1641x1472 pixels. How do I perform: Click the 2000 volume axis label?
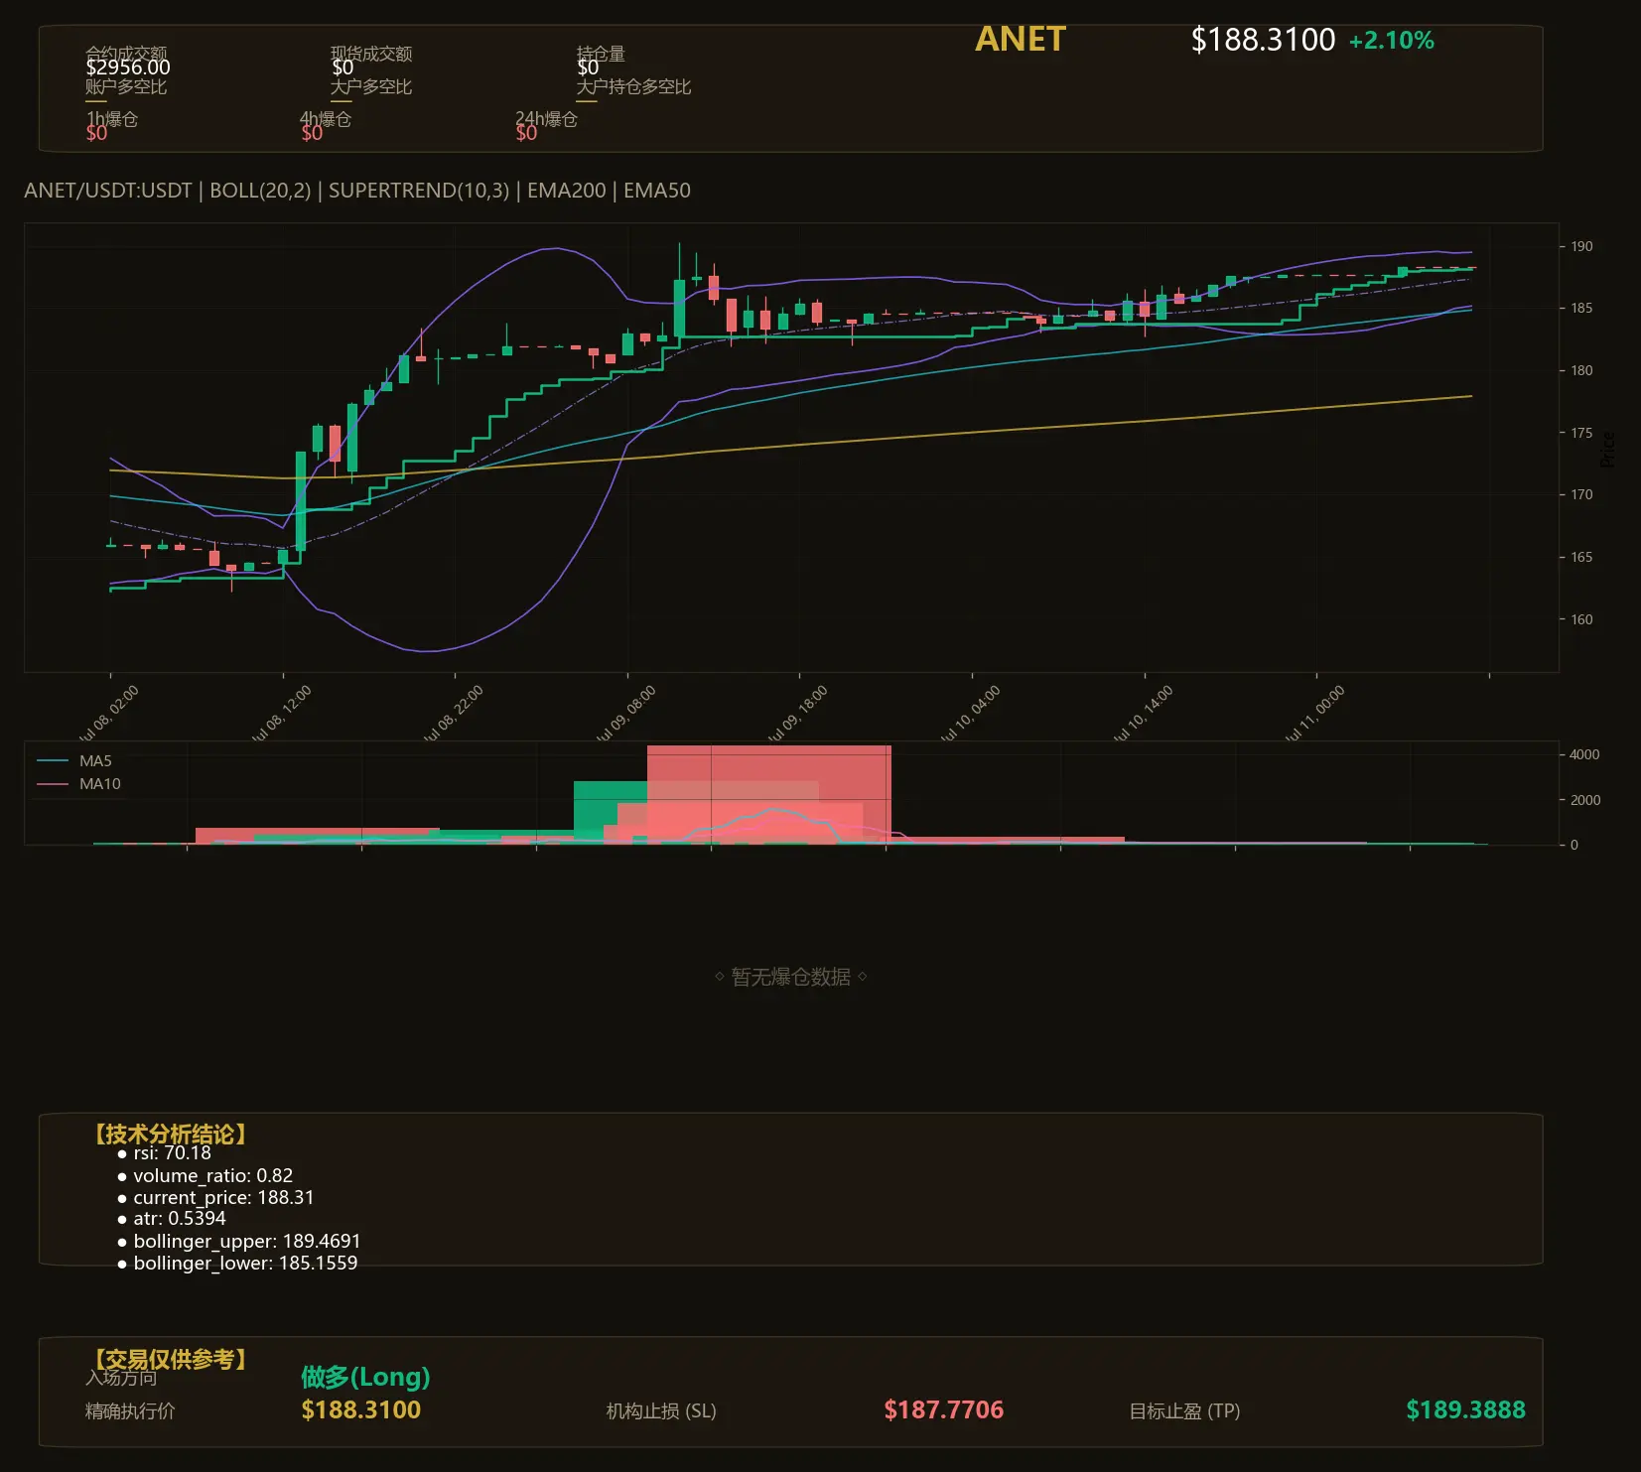[x=1584, y=800]
